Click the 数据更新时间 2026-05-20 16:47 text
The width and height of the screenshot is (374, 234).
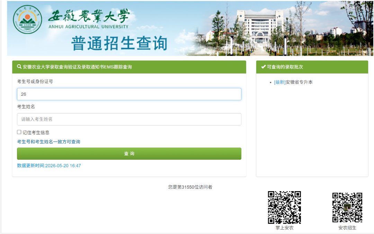pyautogui.click(x=49, y=166)
